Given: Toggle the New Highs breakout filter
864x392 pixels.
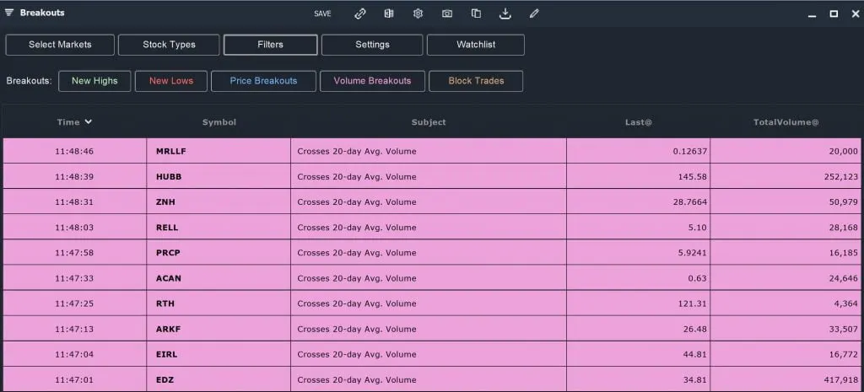Looking at the screenshot, I should click(94, 81).
